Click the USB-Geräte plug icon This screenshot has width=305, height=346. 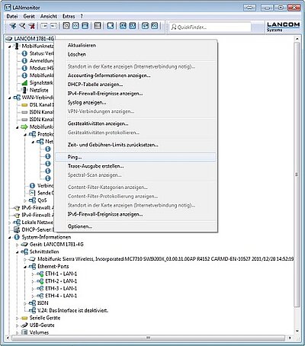(24, 325)
